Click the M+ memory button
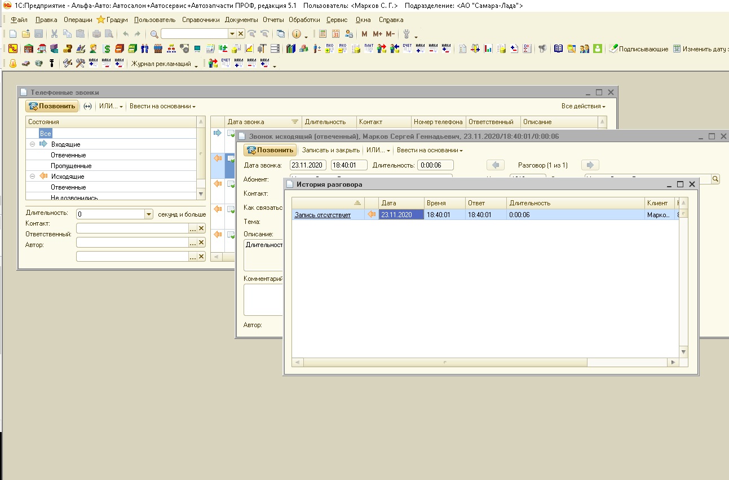The image size is (729, 480). click(x=378, y=34)
